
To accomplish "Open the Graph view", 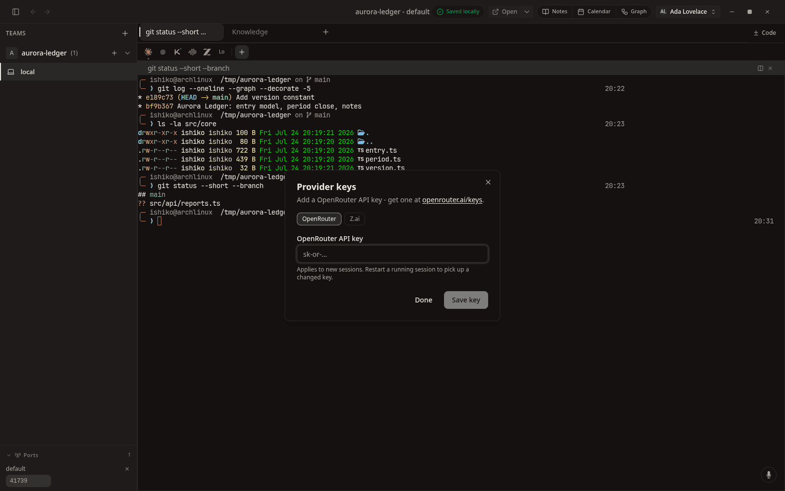I will click(634, 12).
